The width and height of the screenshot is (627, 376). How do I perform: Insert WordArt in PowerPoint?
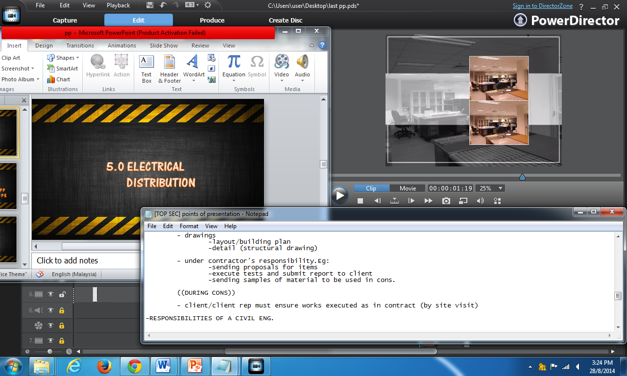194,69
